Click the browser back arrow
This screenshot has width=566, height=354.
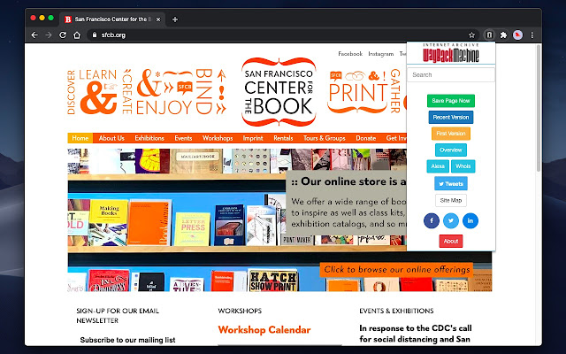pyautogui.click(x=34, y=35)
